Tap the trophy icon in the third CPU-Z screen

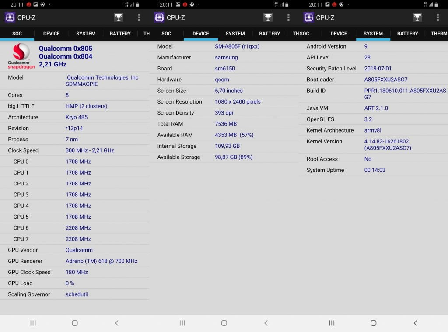[417, 17]
